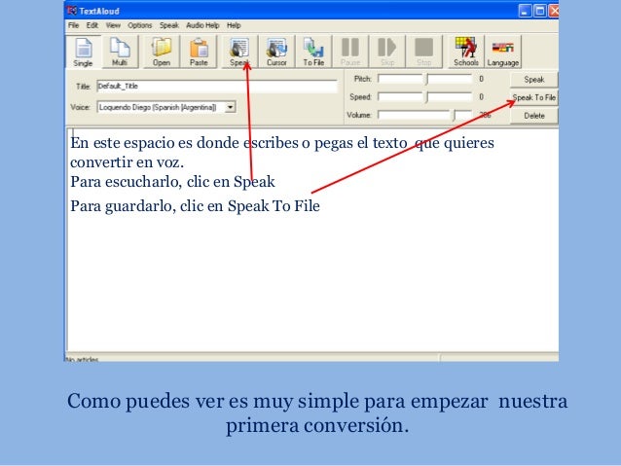621x466 pixels.
Task: Minimize the TextAloud window
Action: coord(525,11)
